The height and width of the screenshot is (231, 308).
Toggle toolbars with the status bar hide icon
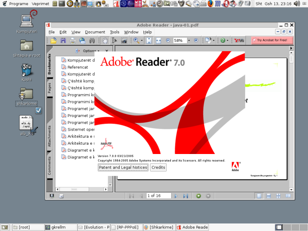click(61, 196)
